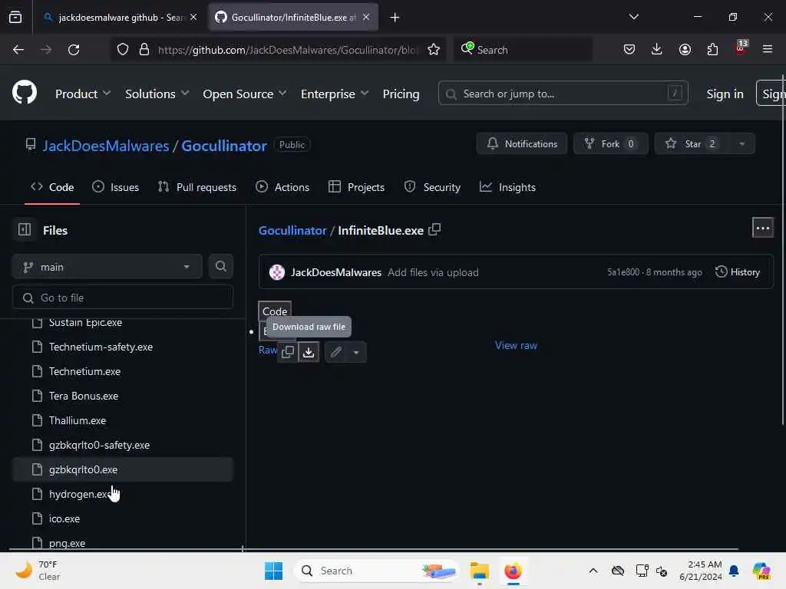This screenshot has width=786, height=589.
Task: Open the JackDoesMalwares owner link
Action: pos(106,146)
